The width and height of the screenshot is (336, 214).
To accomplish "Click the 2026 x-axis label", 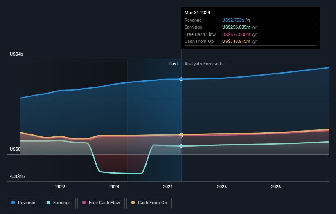I will coord(276,187).
